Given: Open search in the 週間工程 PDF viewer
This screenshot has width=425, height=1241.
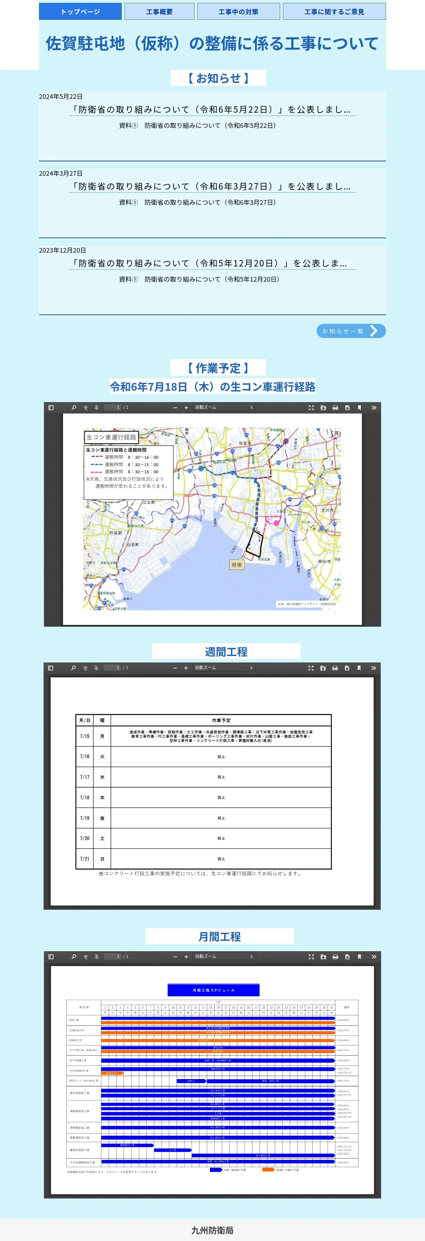Looking at the screenshot, I should pos(73,668).
